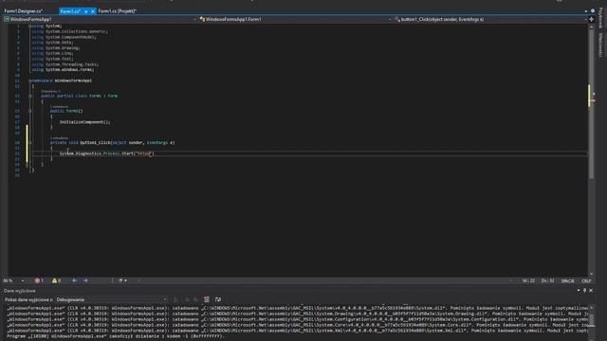Image resolution: width=607 pixels, height=341 pixels.
Task: Open the WindowsFormsApp1.Form1 type dropdown
Action: click(295, 19)
